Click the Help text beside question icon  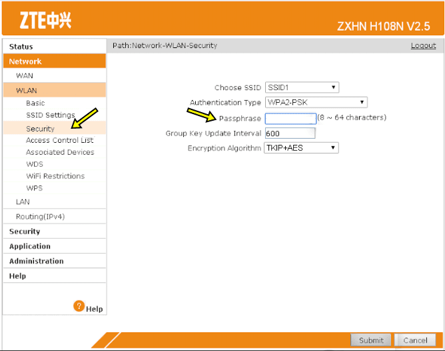click(x=94, y=309)
